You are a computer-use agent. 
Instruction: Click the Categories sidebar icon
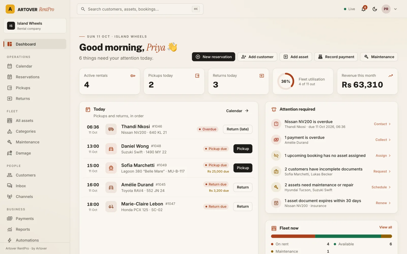click(10, 131)
